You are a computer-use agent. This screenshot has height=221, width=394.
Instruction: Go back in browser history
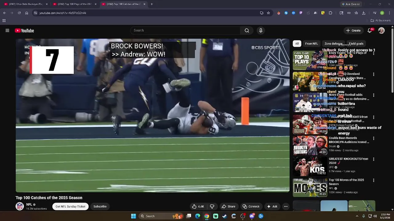click(x=4, y=13)
